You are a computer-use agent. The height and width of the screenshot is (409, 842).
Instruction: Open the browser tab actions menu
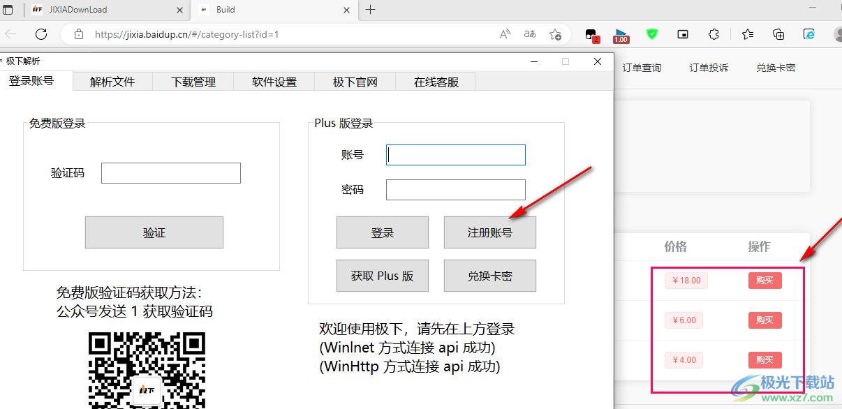[x=8, y=10]
